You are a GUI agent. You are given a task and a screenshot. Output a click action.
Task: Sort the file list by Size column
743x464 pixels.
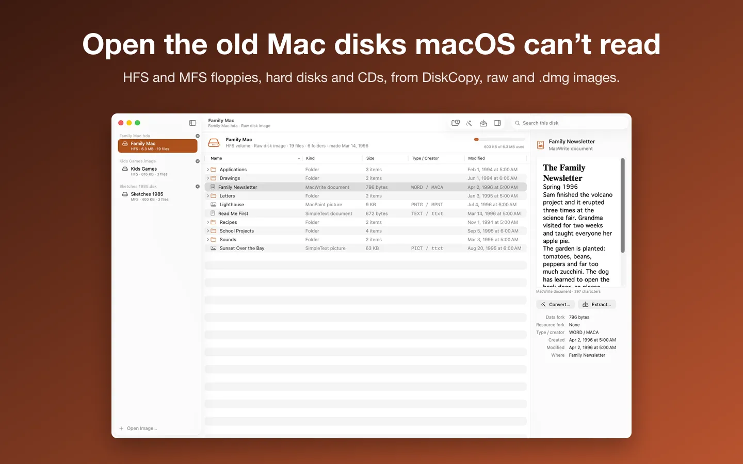click(x=385, y=158)
